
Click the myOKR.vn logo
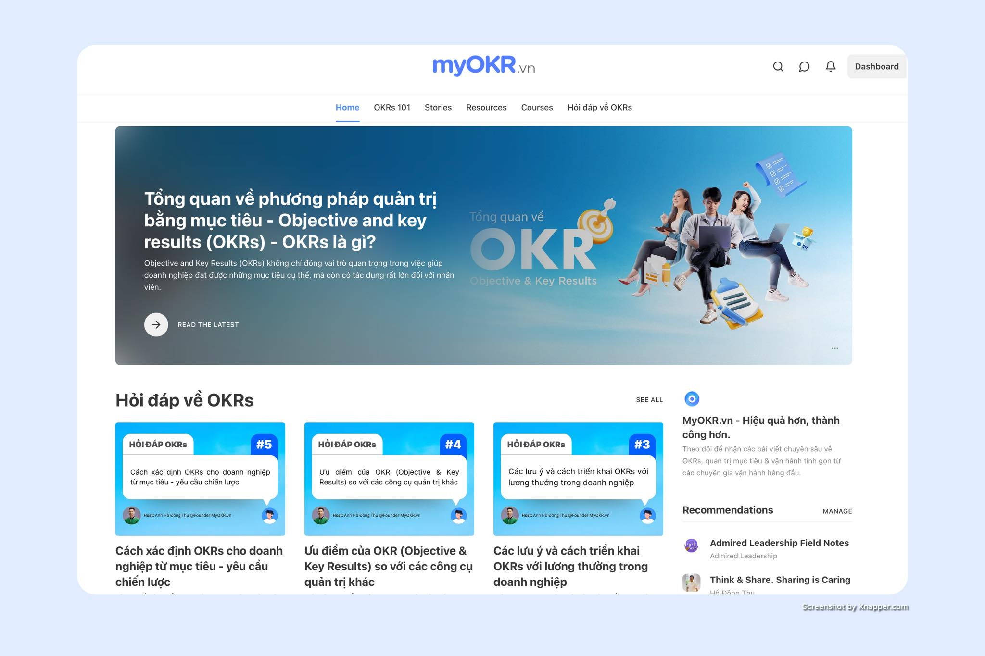(x=484, y=66)
